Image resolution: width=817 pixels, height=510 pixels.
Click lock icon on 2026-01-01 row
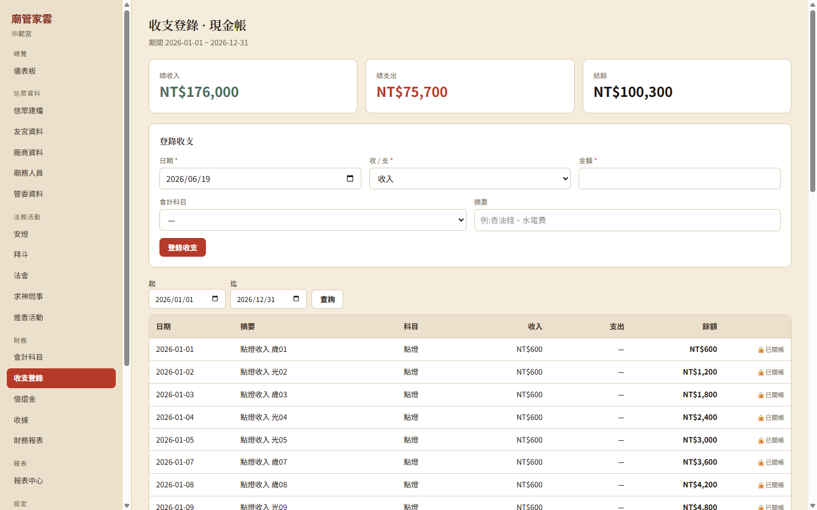[761, 350]
